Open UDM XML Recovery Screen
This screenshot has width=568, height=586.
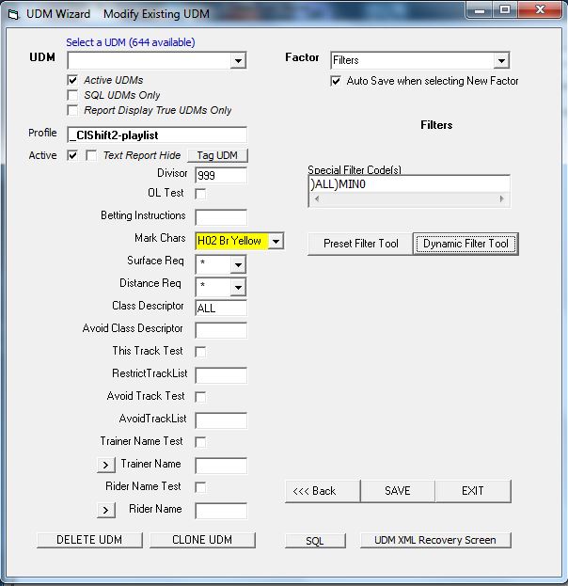435,541
